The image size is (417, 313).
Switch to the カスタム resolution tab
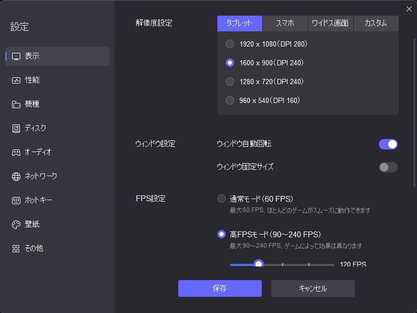(x=376, y=24)
